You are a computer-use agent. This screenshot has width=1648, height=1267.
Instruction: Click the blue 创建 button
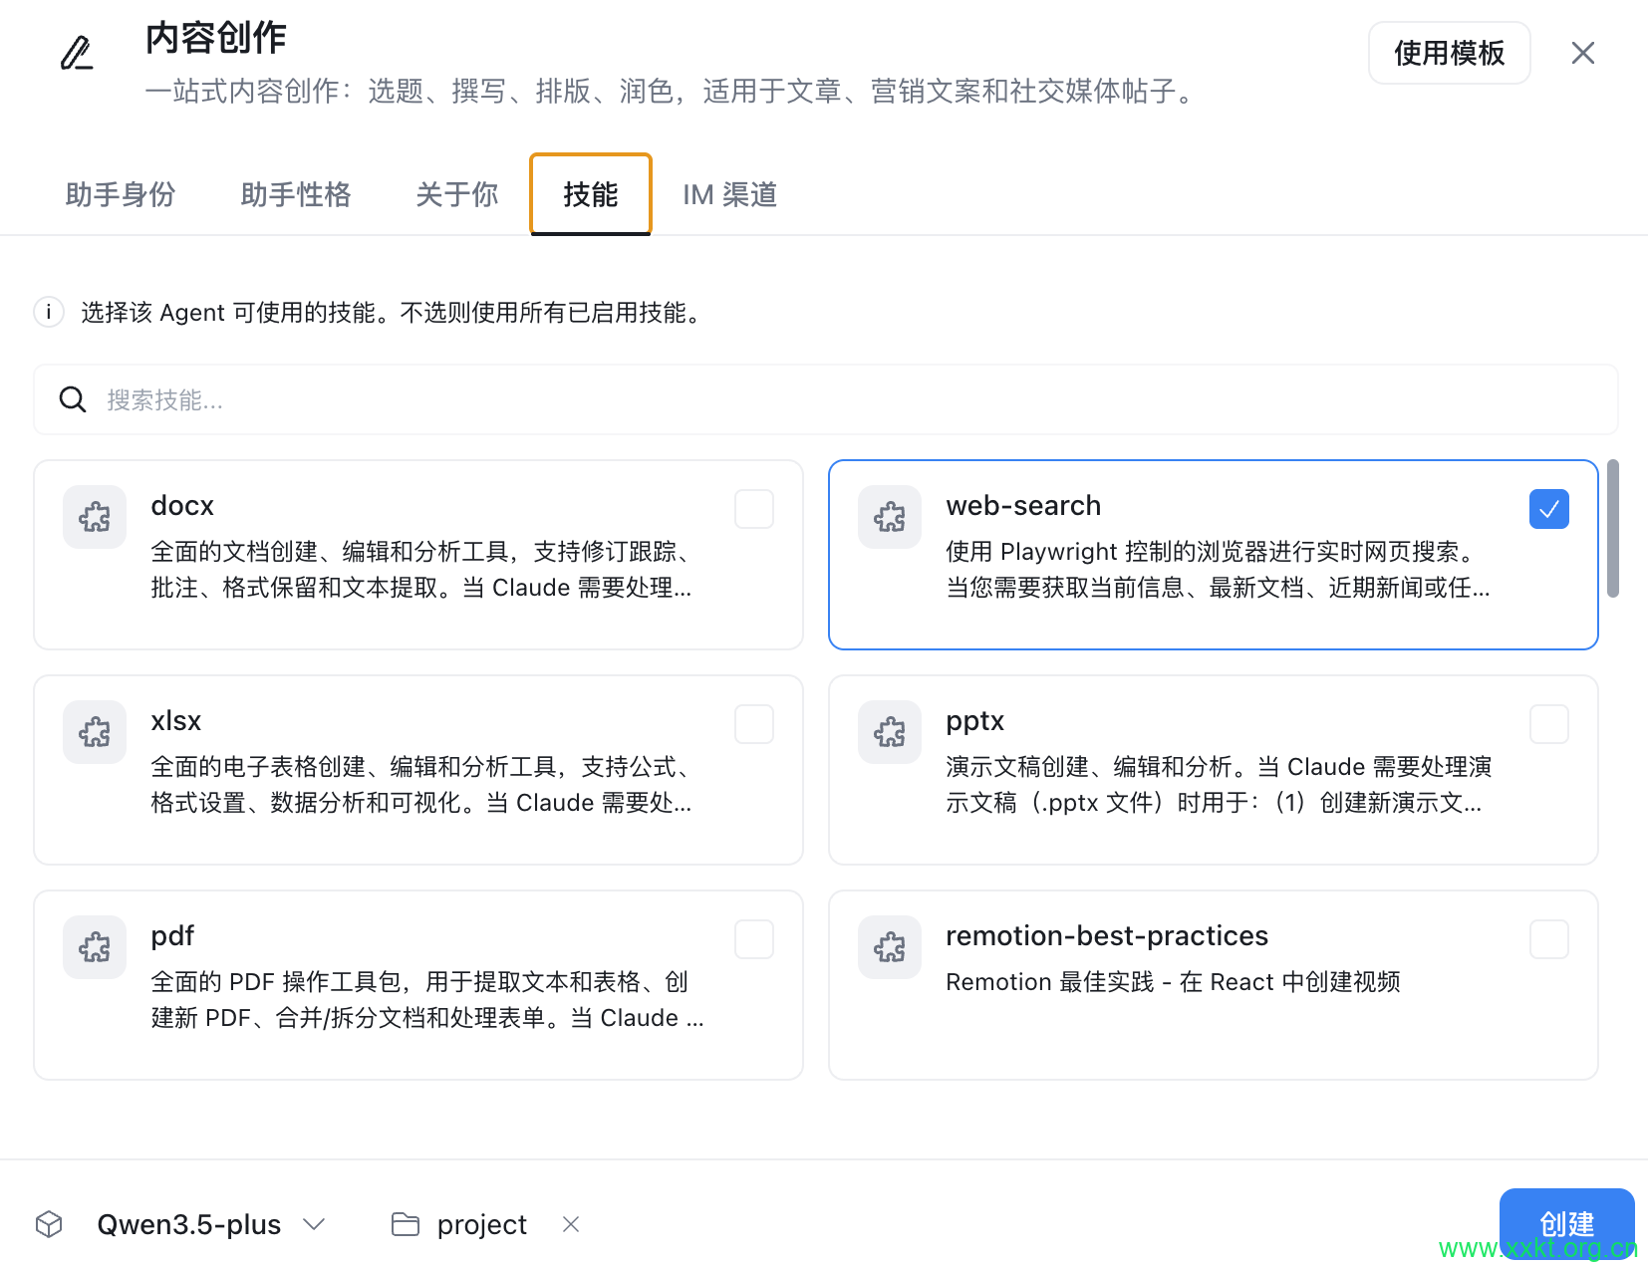point(1567,1224)
